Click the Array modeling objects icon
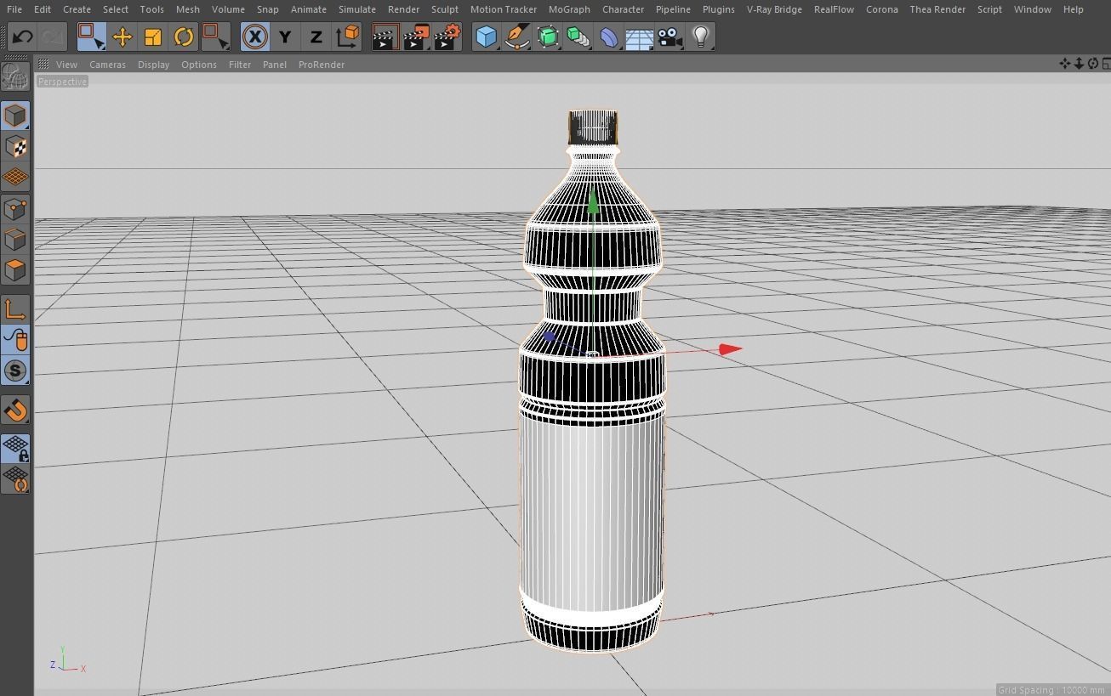Image resolution: width=1111 pixels, height=696 pixels. click(578, 37)
